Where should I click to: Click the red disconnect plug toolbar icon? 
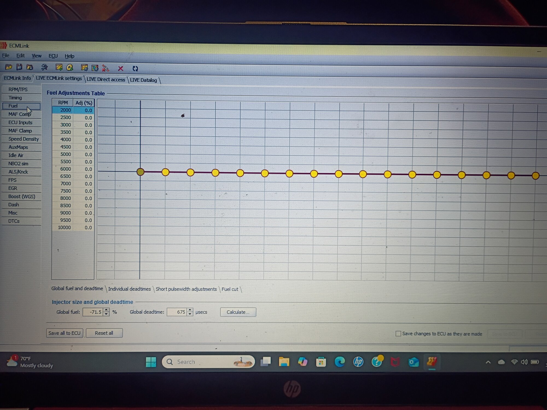pos(105,68)
